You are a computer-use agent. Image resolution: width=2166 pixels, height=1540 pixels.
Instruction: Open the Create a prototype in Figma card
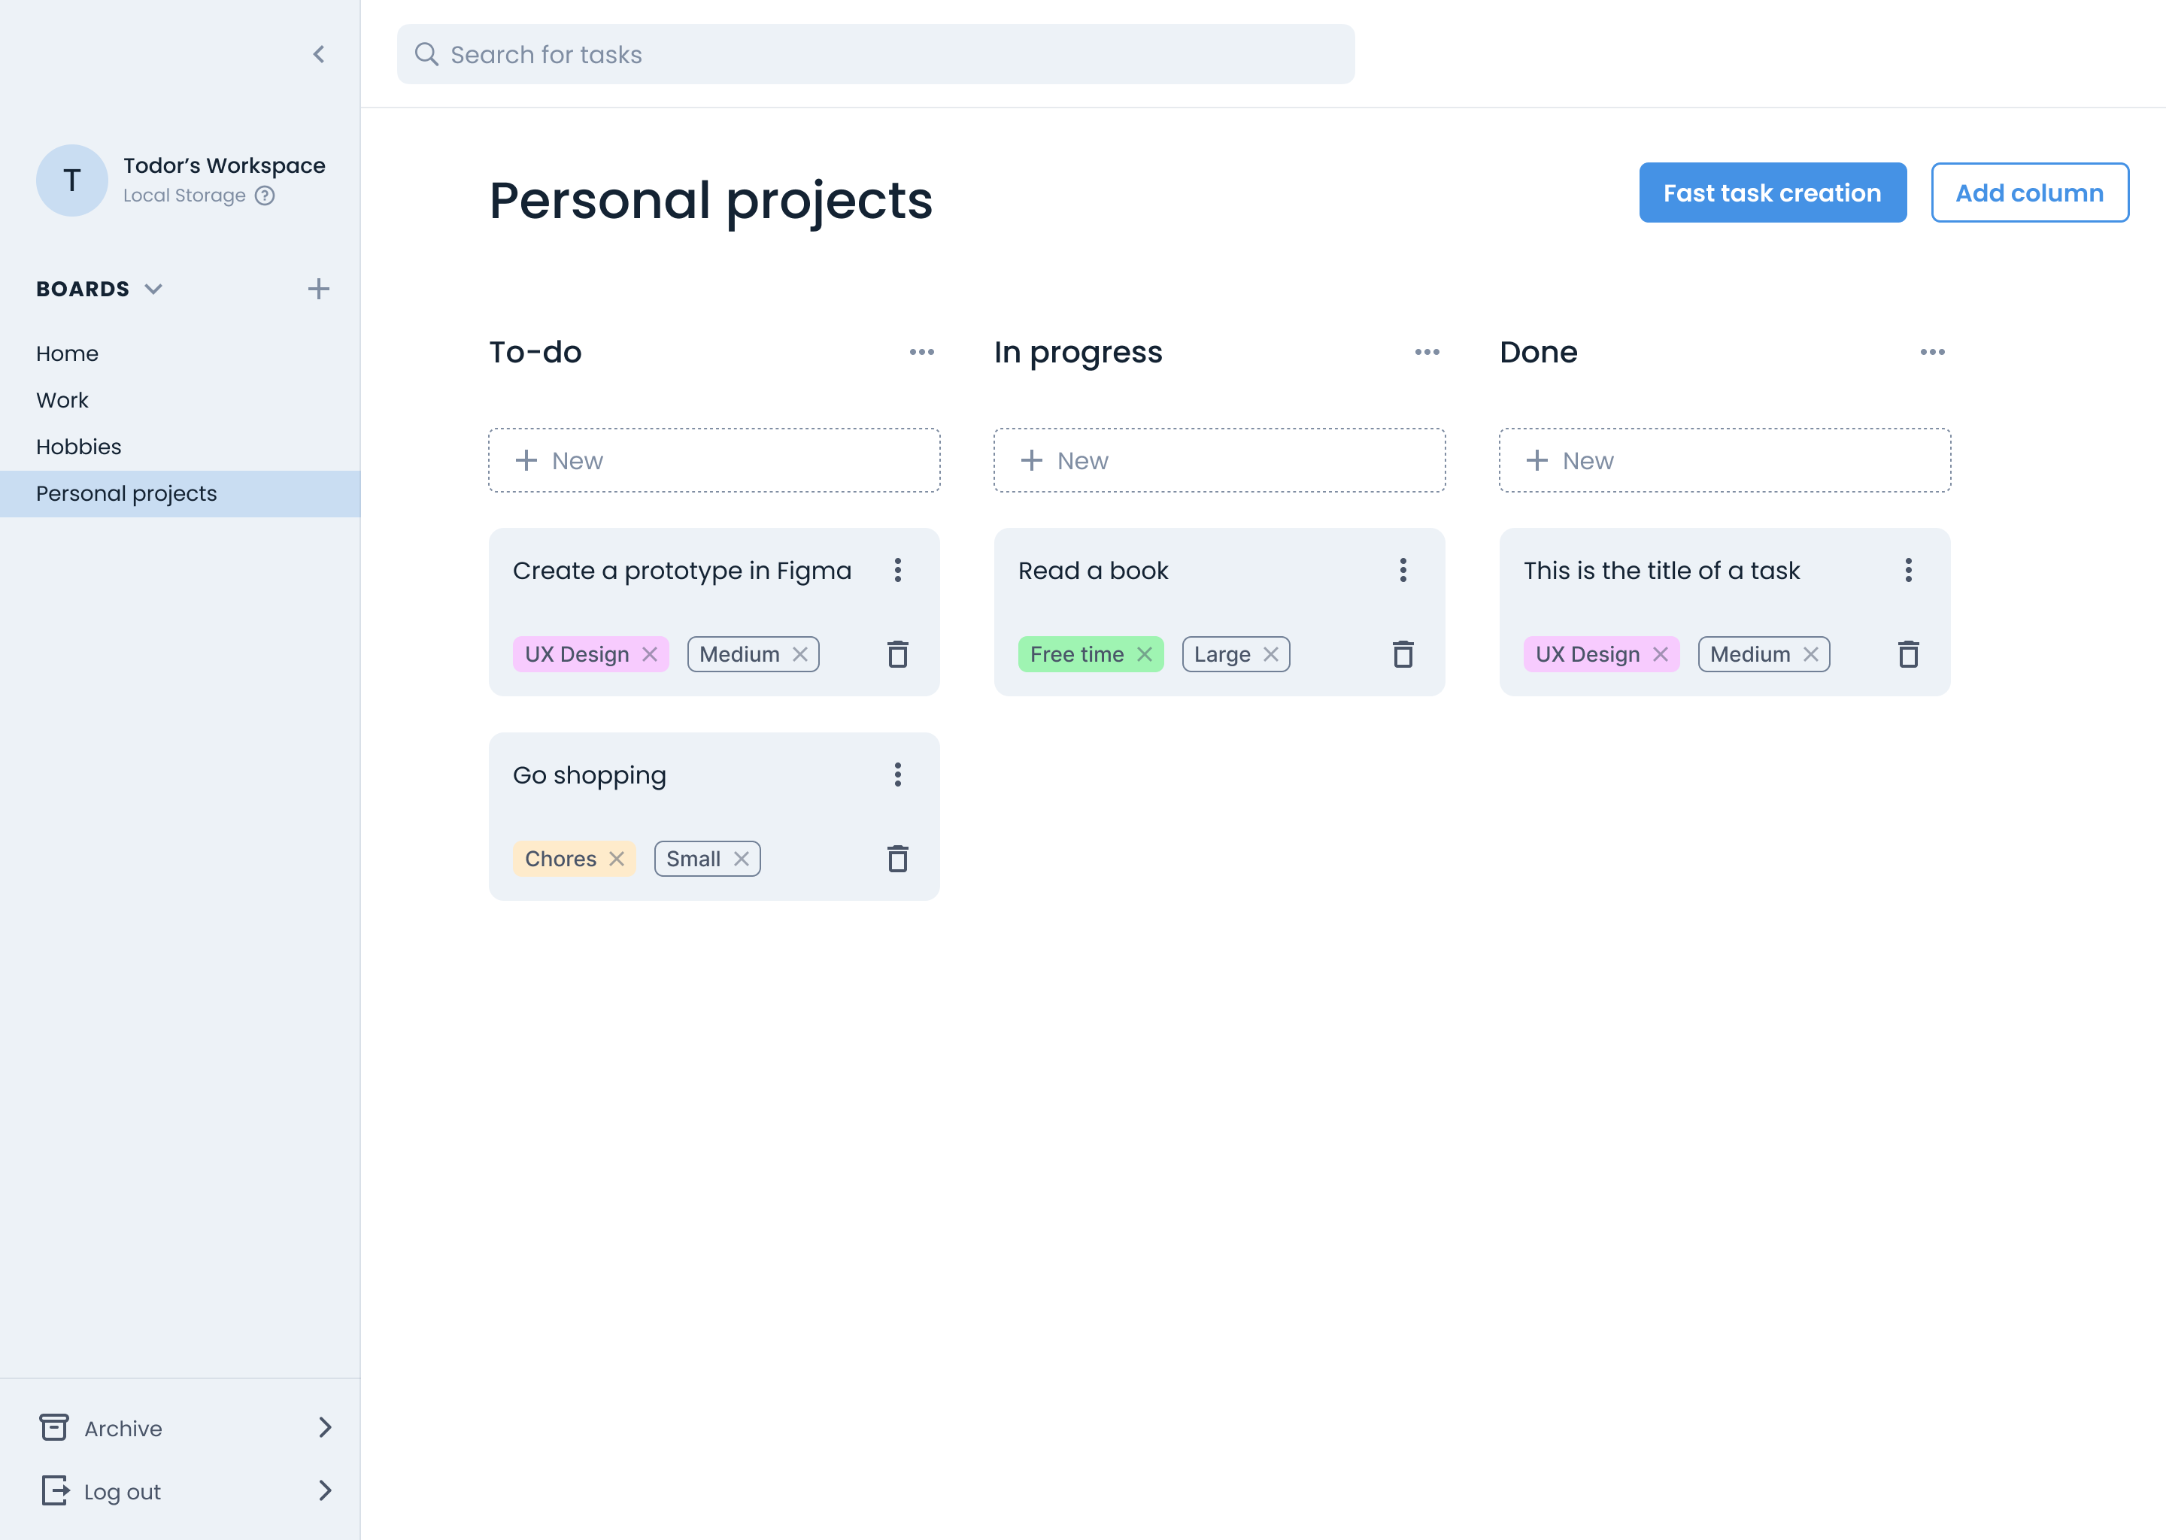pos(714,611)
